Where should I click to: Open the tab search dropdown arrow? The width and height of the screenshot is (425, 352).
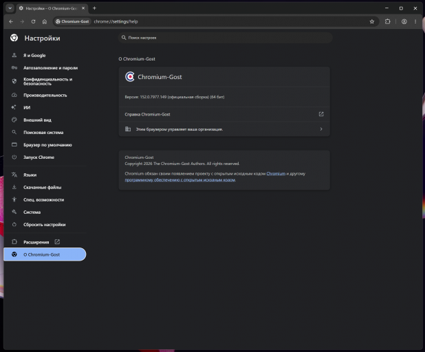coord(10,8)
